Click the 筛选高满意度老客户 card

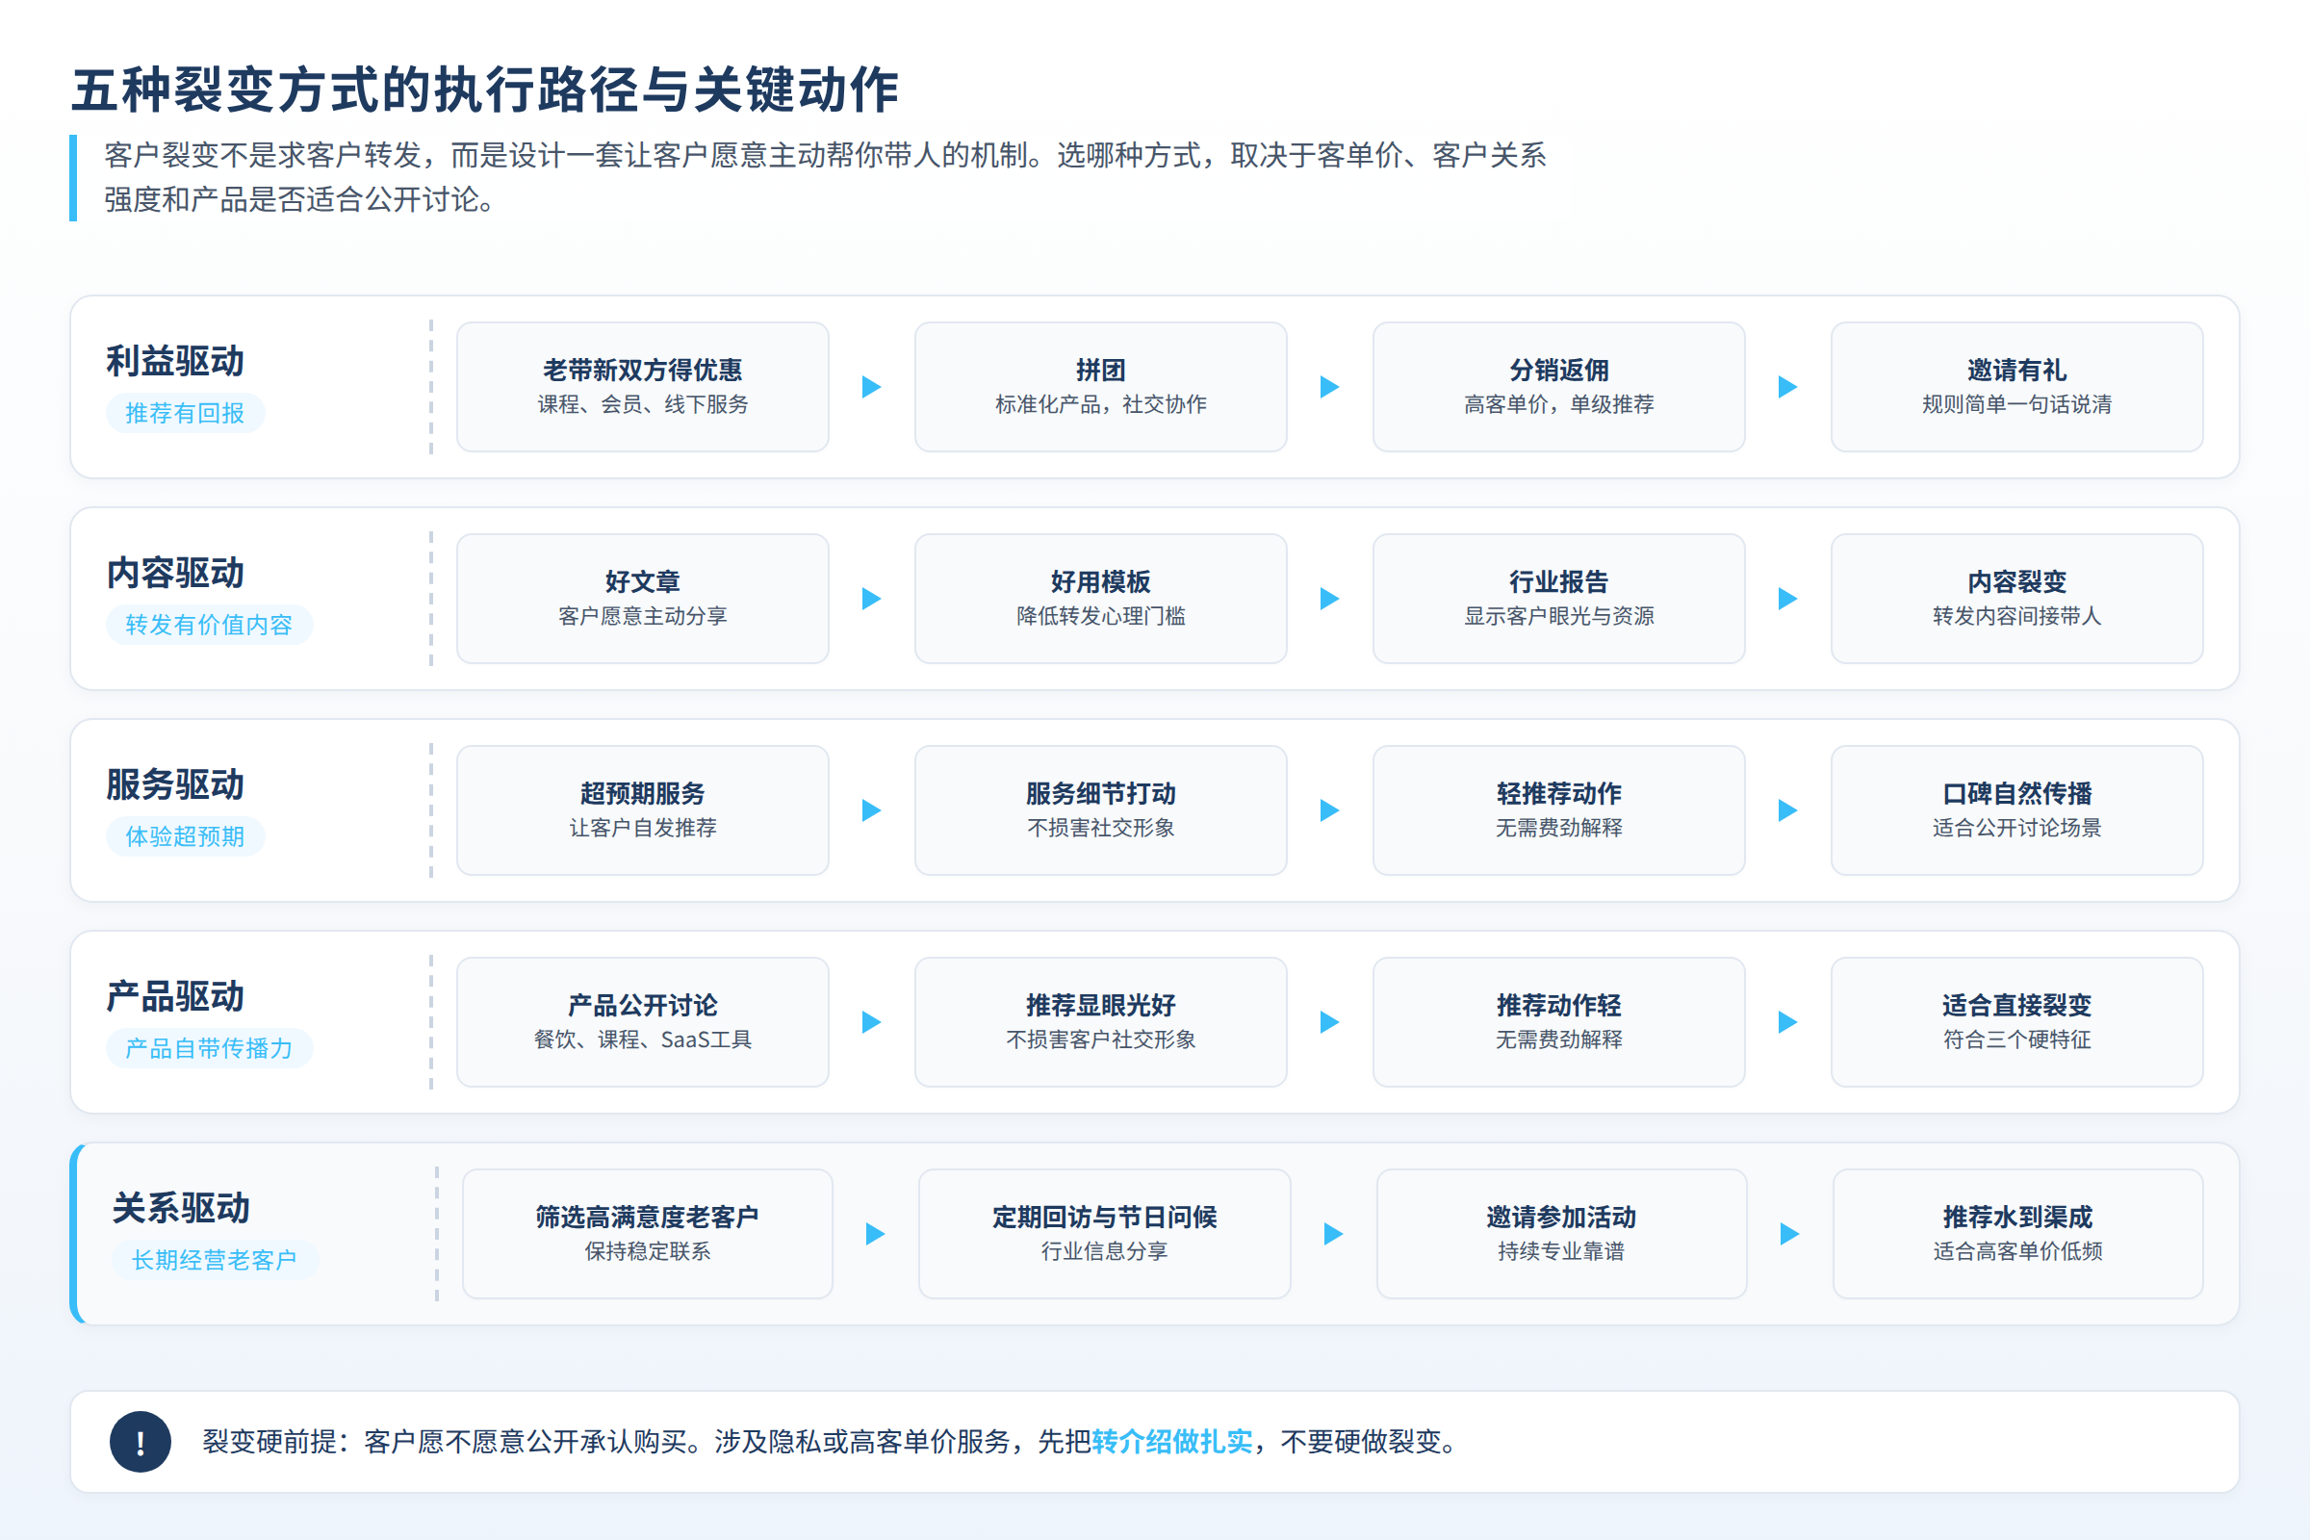pos(647,1234)
